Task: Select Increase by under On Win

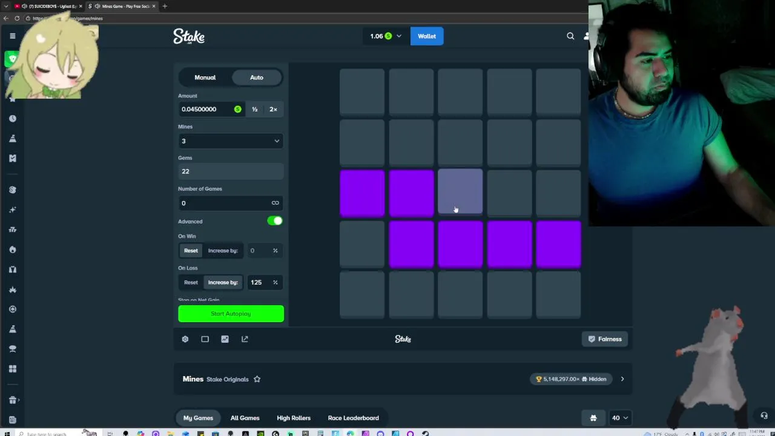Action: click(x=223, y=251)
